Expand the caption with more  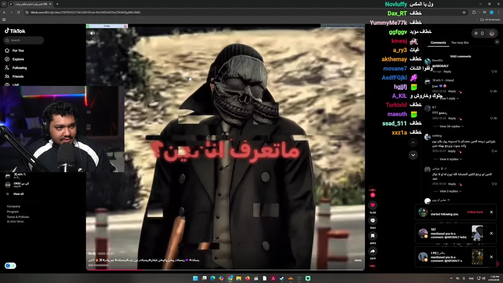(x=358, y=260)
